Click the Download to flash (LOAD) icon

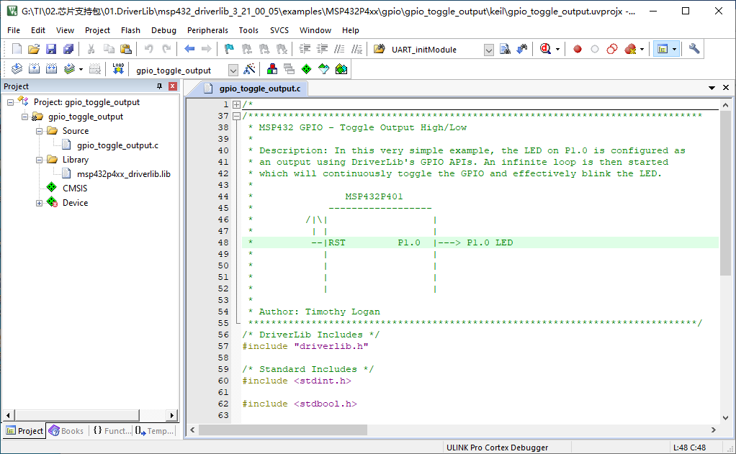(x=118, y=69)
